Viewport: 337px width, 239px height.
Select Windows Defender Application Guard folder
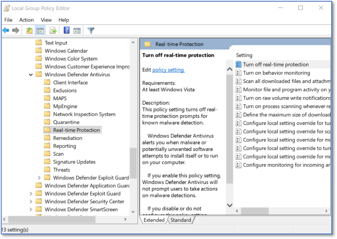(x=87, y=186)
